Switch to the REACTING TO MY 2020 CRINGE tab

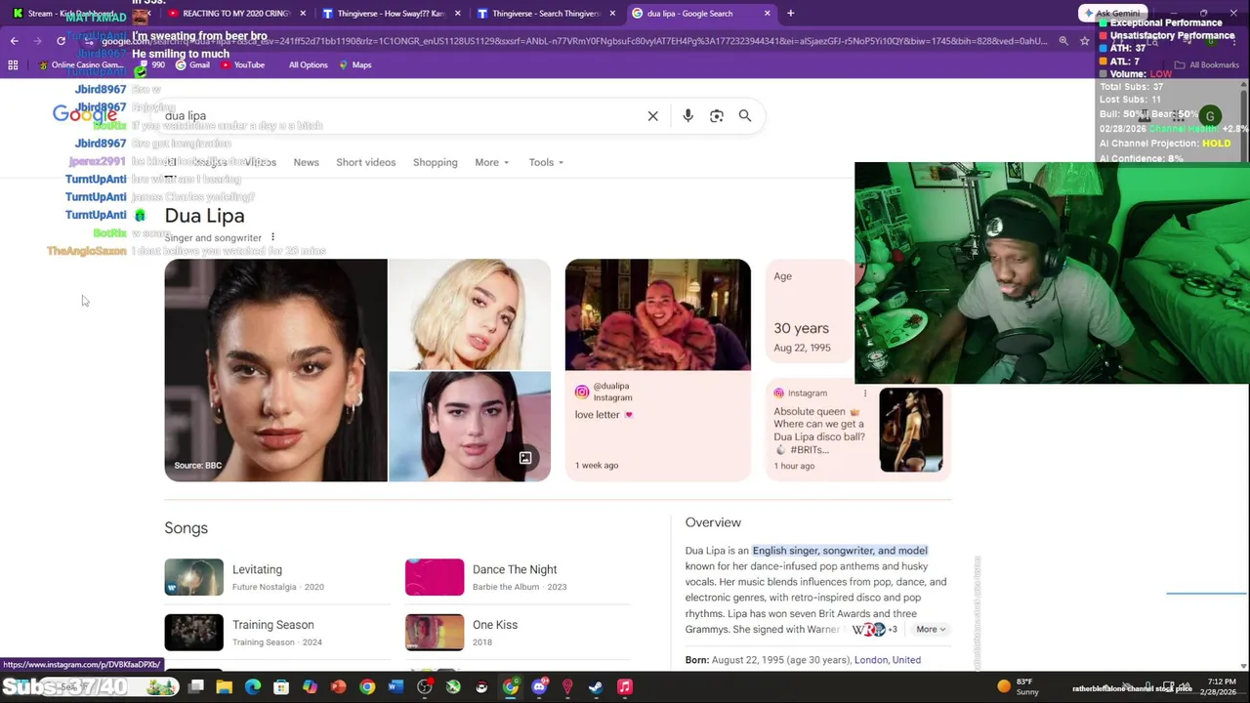pos(234,14)
